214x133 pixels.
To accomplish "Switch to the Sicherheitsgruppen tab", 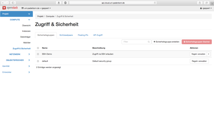I will [x=46, y=35].
